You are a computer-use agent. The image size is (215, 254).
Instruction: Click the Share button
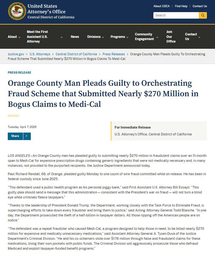tap(15, 136)
